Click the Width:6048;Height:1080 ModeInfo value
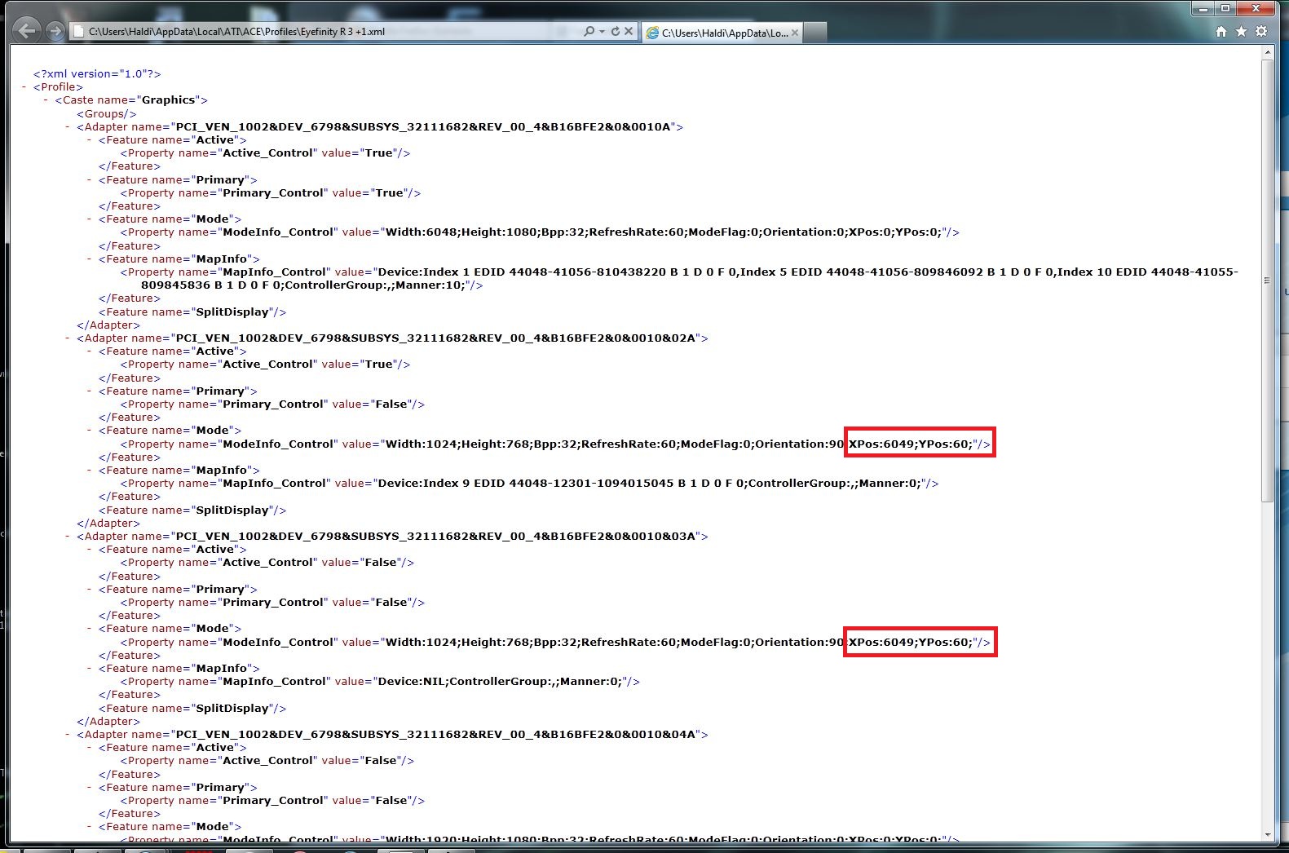Viewport: 1289px width, 853px height. 664,232
